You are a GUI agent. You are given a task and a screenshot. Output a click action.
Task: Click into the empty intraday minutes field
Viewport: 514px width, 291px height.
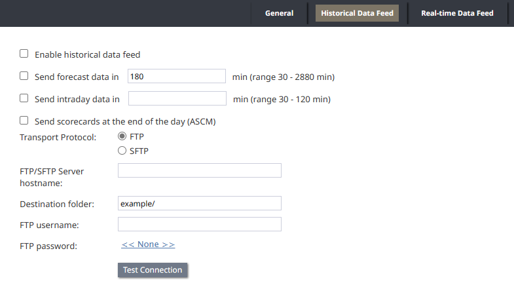point(177,98)
